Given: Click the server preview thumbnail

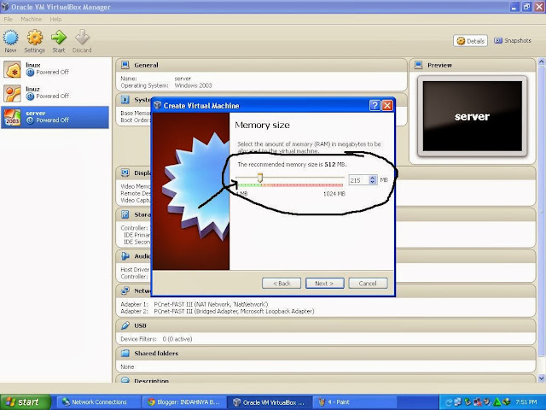Looking at the screenshot, I should [x=472, y=116].
